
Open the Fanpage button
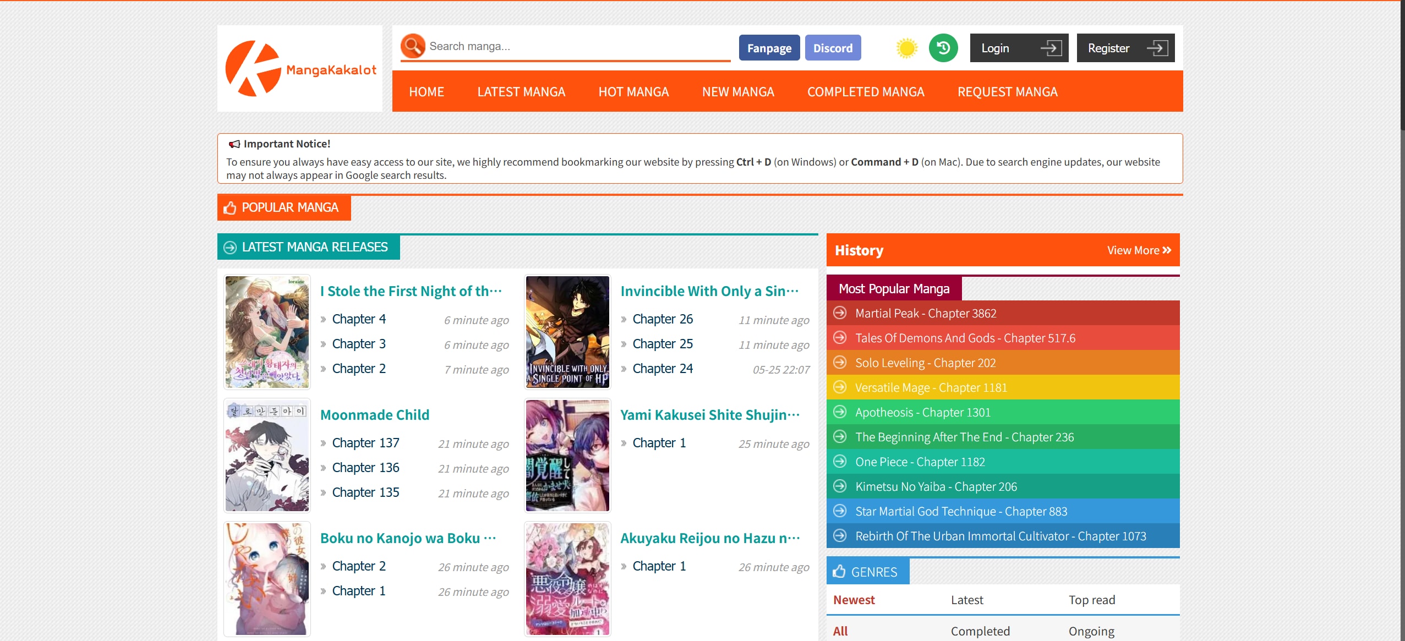point(769,48)
